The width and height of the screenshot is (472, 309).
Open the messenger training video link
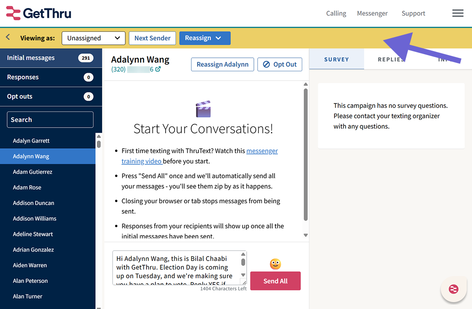click(x=200, y=156)
